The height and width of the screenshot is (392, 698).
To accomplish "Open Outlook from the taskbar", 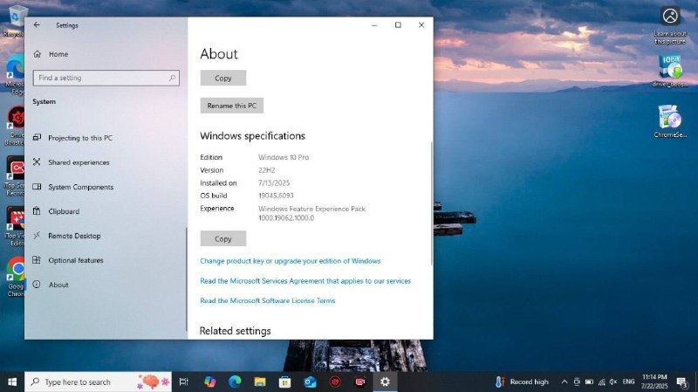I will pyautogui.click(x=310, y=382).
